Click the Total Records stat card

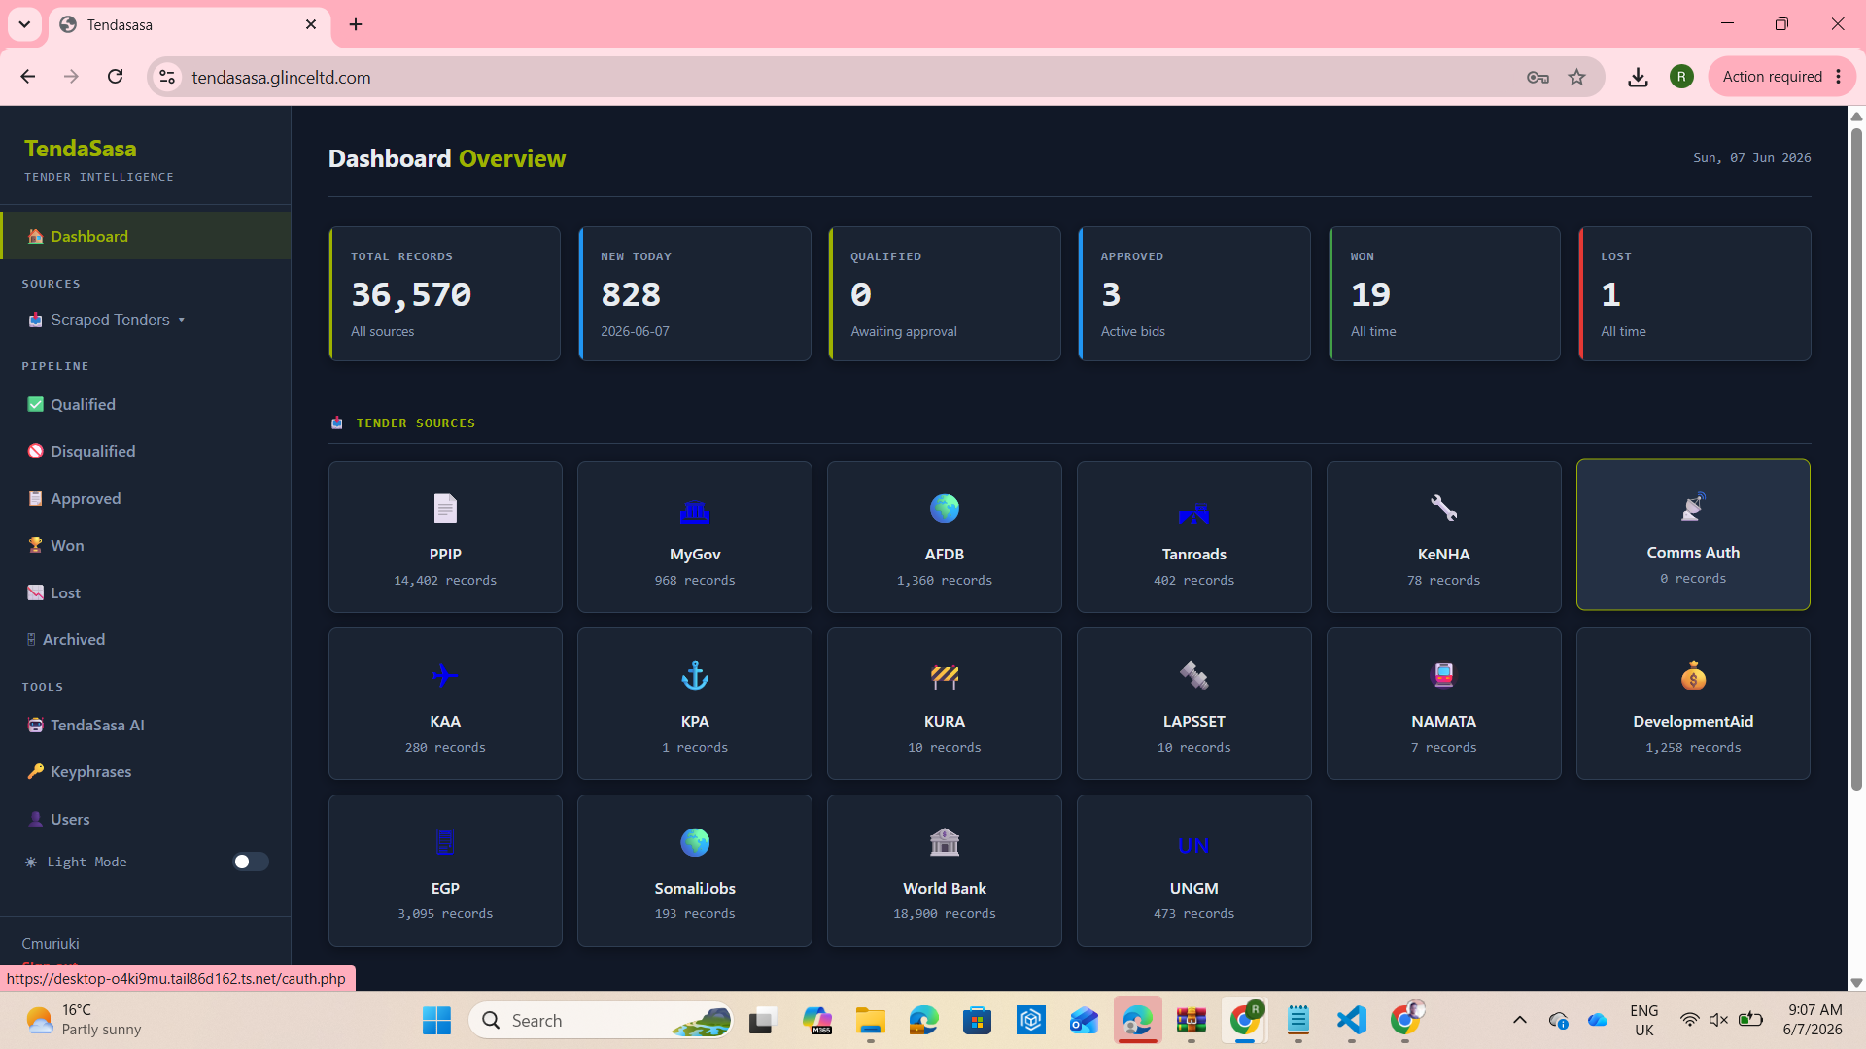pyautogui.click(x=445, y=293)
